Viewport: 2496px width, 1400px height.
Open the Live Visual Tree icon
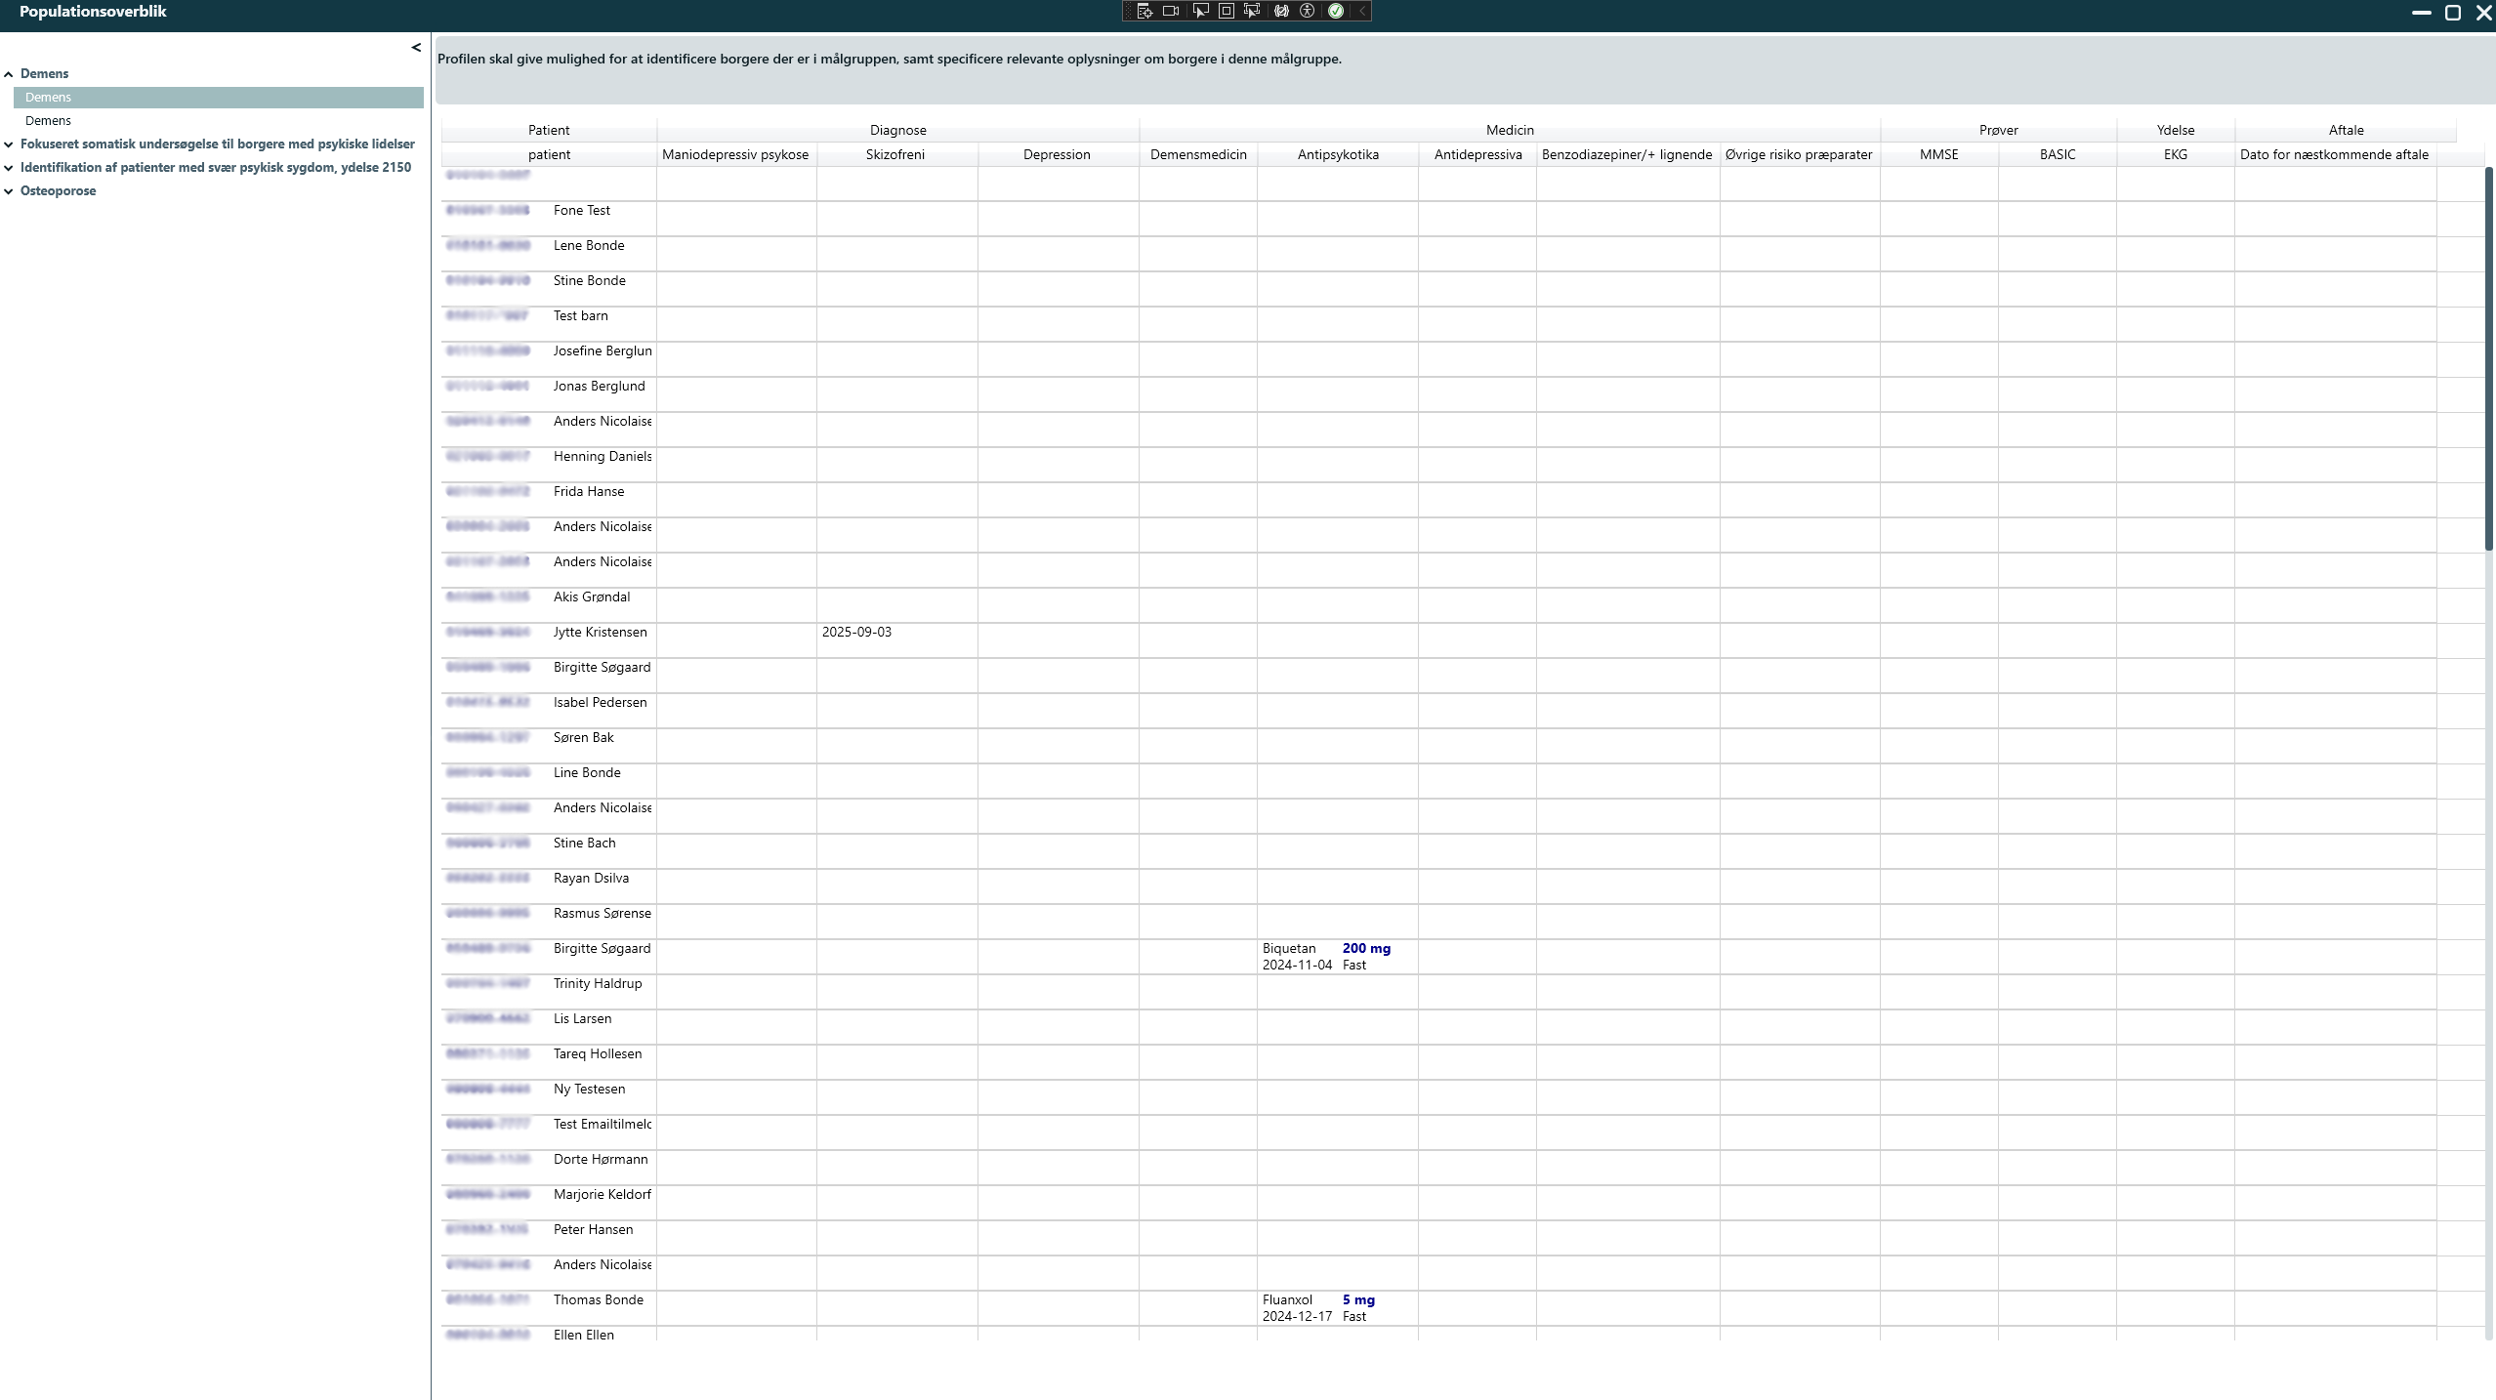click(x=1144, y=11)
